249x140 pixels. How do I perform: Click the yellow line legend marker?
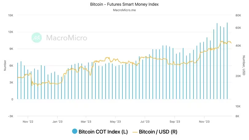click(135, 132)
